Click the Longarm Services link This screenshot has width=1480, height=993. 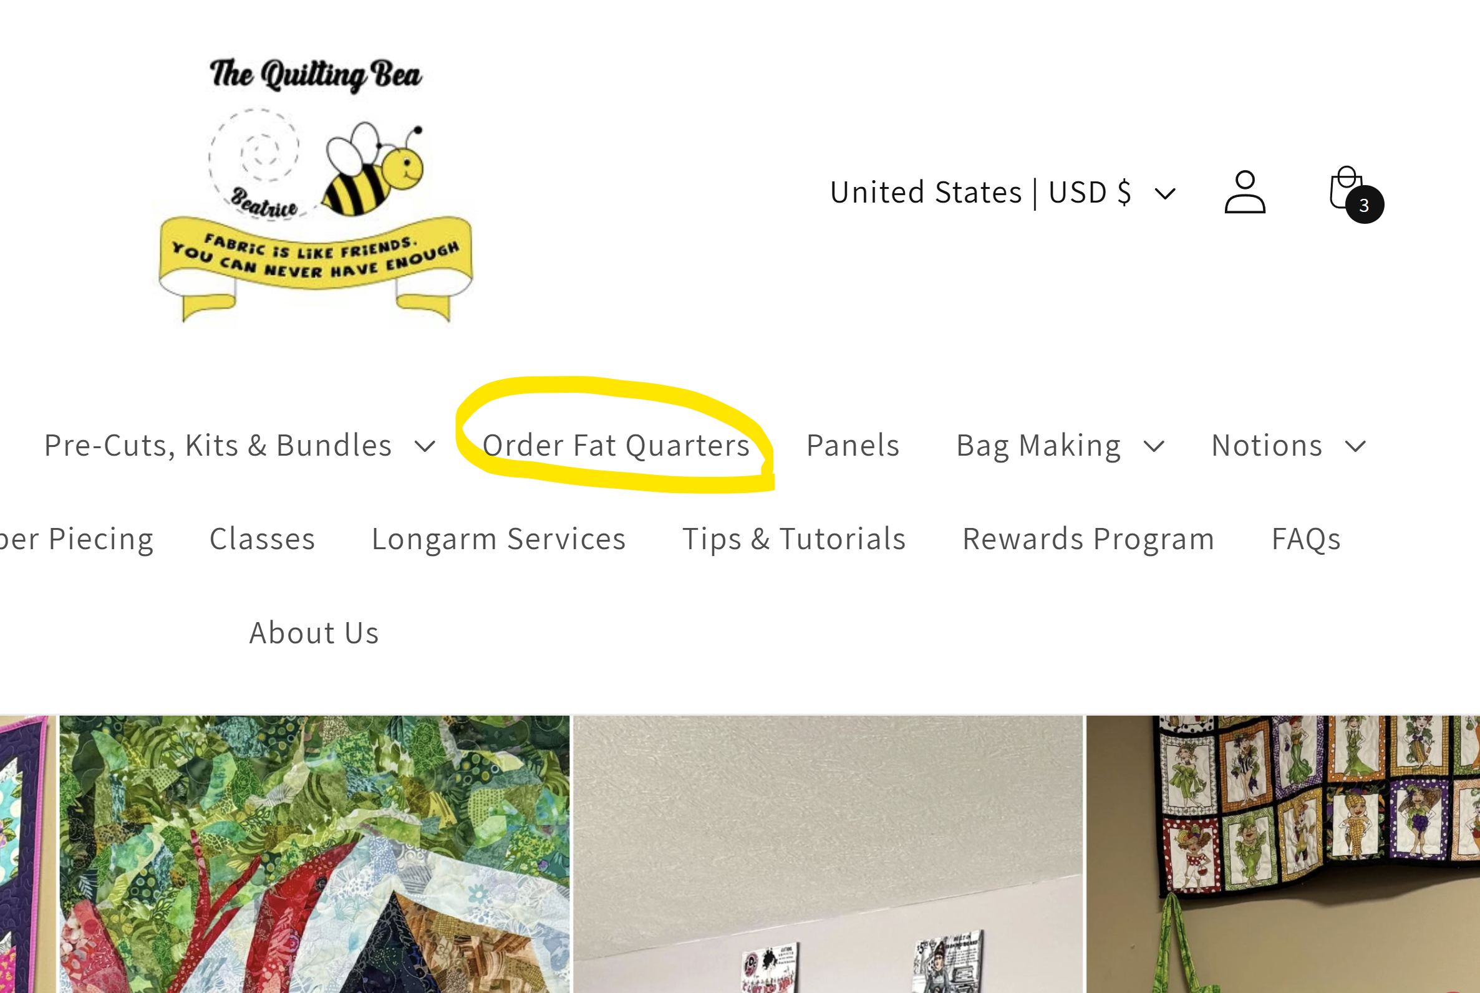(499, 537)
